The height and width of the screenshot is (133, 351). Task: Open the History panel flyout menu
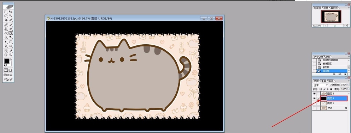tap(349, 56)
